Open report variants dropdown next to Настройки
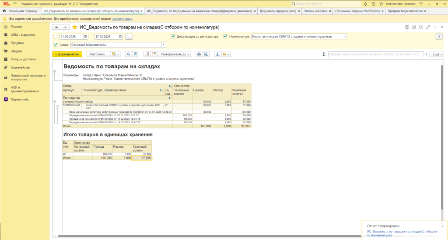The height and width of the screenshot is (240, 448). (115, 54)
